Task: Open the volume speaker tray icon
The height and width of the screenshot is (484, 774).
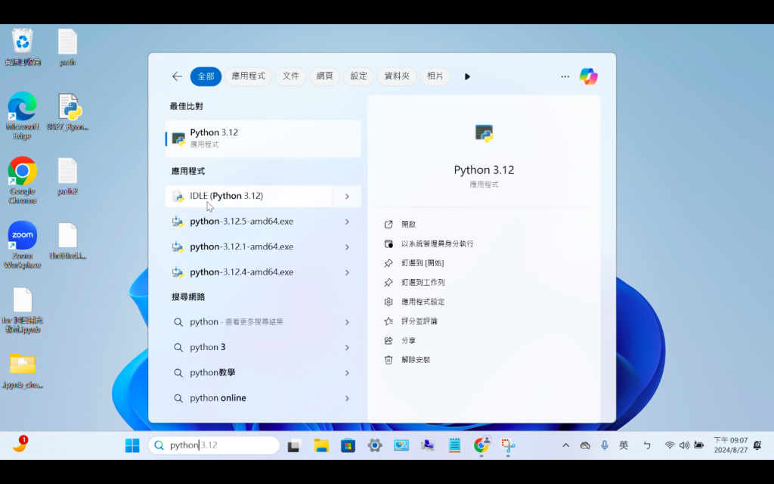Action: tap(683, 445)
